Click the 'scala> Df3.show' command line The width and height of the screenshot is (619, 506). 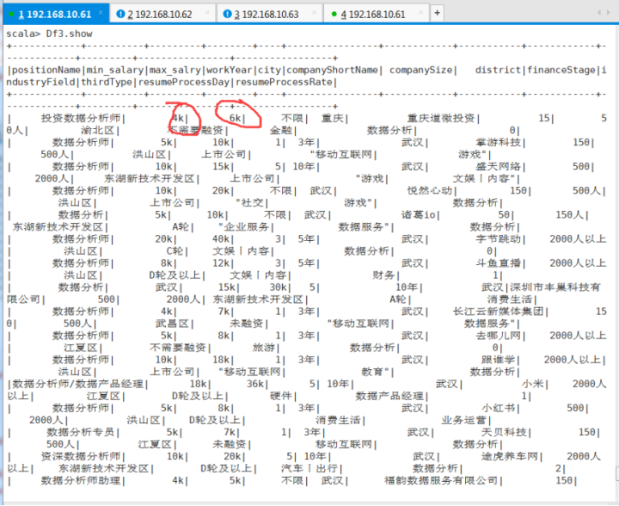pos(49,34)
